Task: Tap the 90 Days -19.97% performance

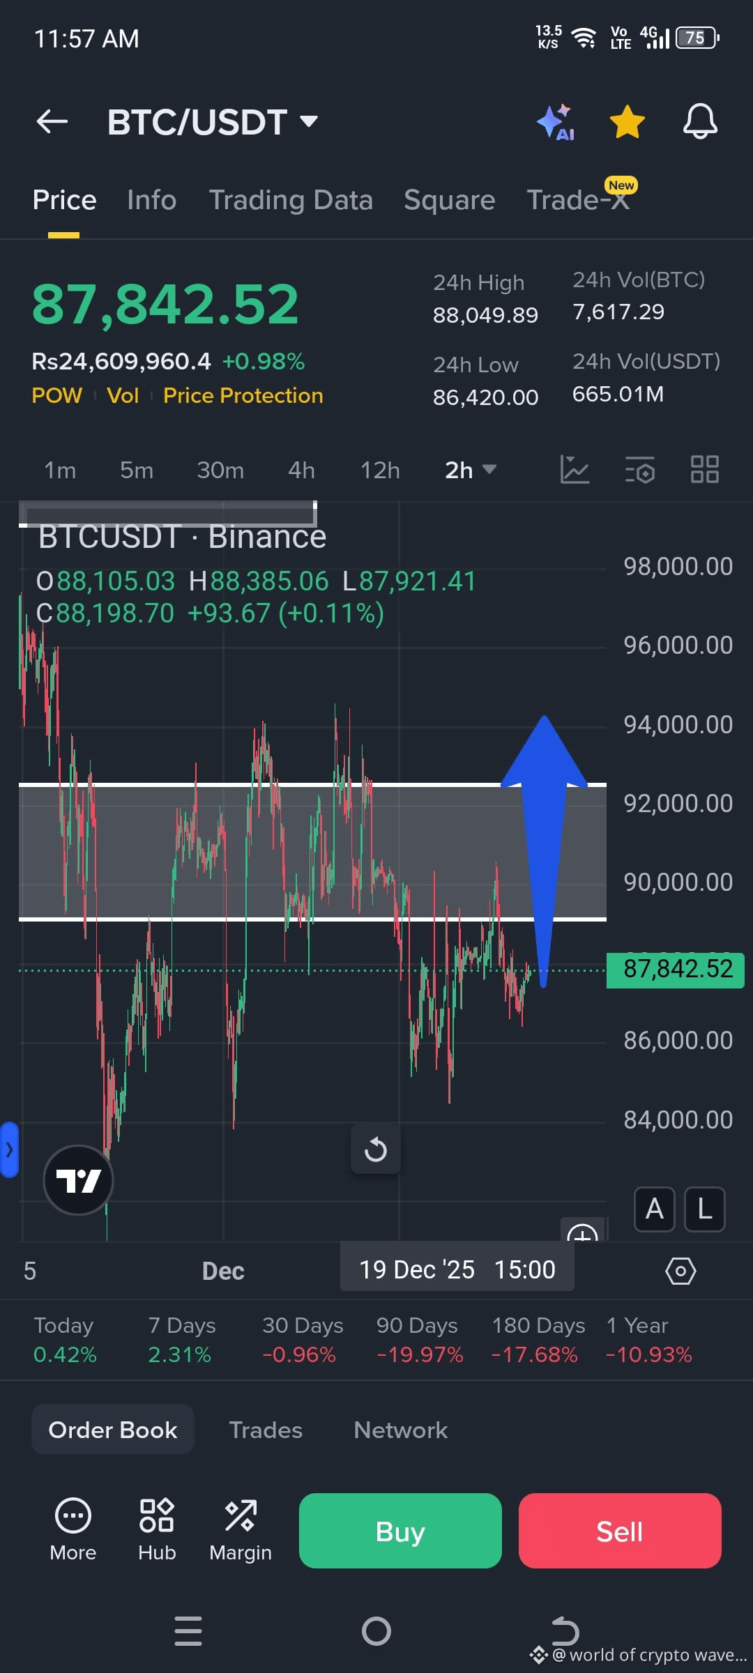Action: click(x=419, y=1340)
